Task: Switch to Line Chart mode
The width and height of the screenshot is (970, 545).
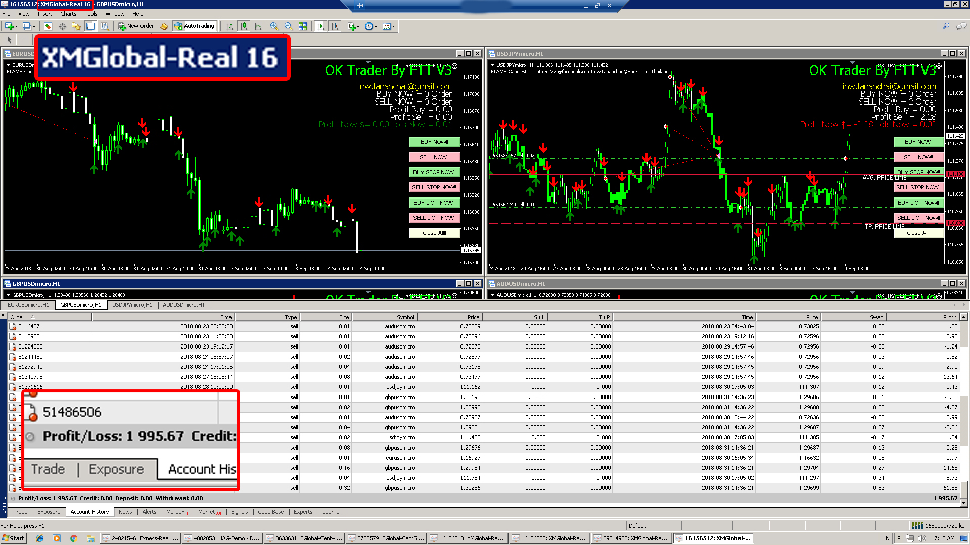Action: (x=258, y=26)
